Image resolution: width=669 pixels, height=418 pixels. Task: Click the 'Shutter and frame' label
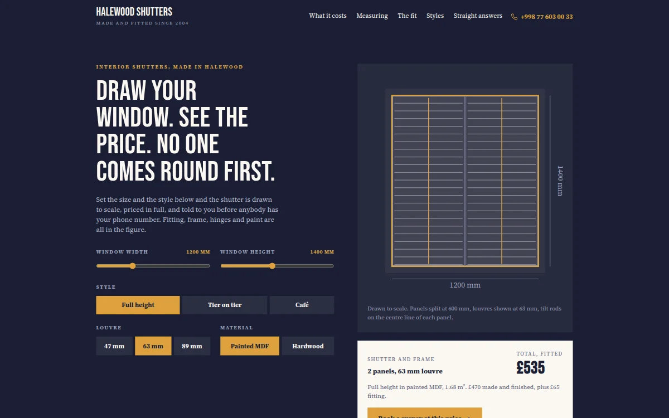401,359
